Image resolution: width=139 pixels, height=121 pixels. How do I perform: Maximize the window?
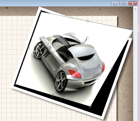124,3
